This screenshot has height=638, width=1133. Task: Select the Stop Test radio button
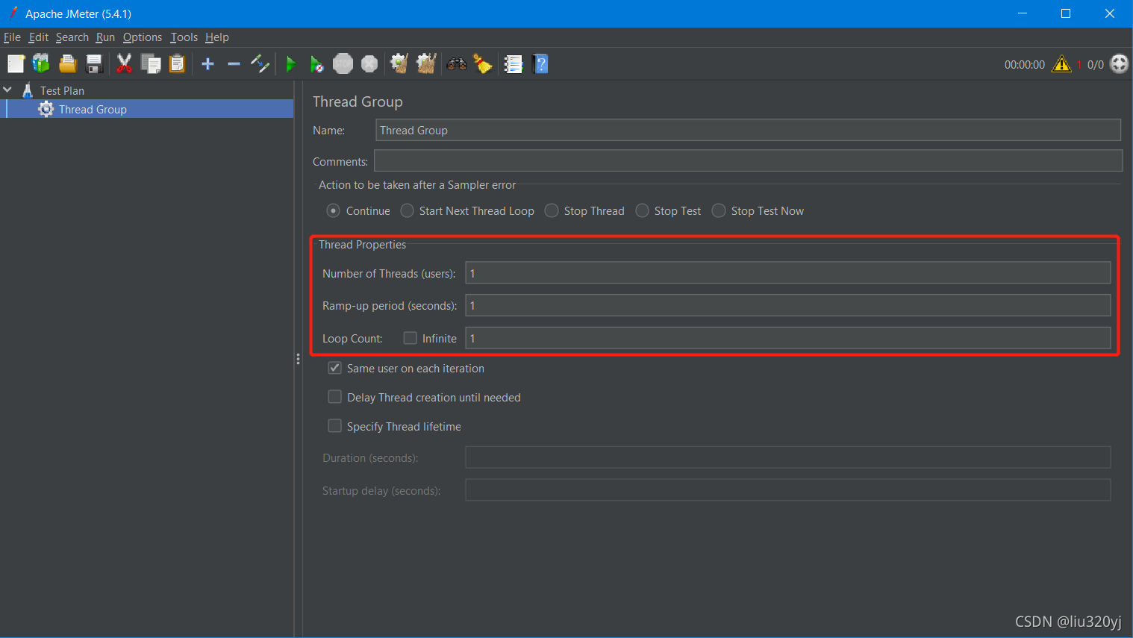(642, 211)
